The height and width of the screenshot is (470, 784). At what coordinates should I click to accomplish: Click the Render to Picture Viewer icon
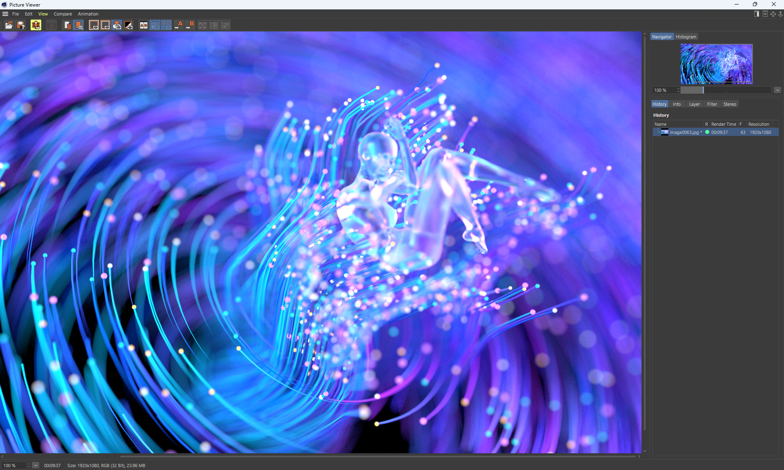pyautogui.click(x=36, y=25)
